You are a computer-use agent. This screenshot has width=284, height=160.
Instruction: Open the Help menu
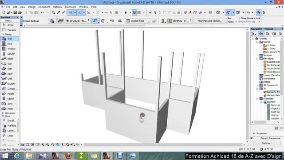(94, 7)
